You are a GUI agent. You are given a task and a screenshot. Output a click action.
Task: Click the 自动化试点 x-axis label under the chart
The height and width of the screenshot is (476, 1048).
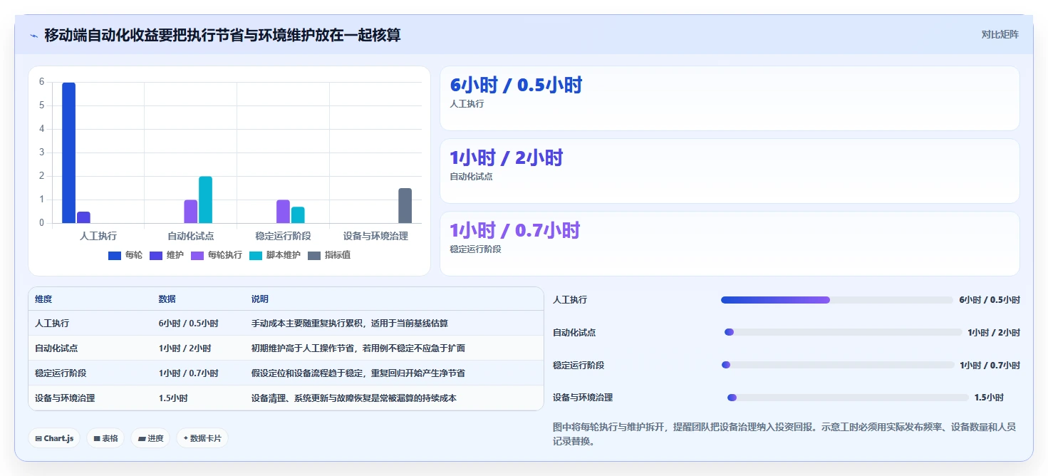pyautogui.click(x=191, y=236)
